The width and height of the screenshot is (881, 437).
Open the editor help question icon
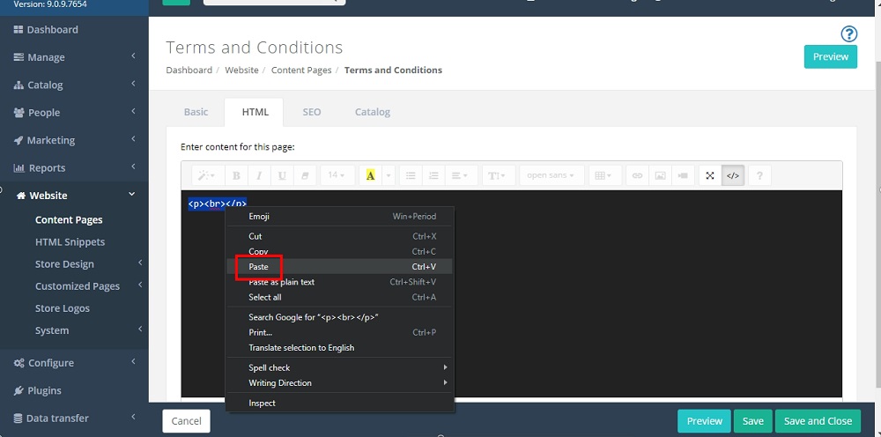coord(759,175)
